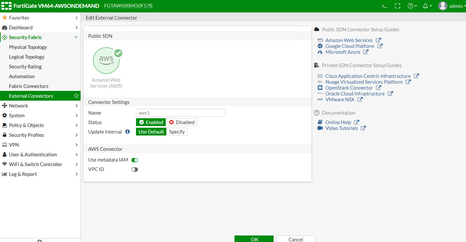Click the hostname FGTAWS000450F57B

pyautogui.click(x=128, y=6)
